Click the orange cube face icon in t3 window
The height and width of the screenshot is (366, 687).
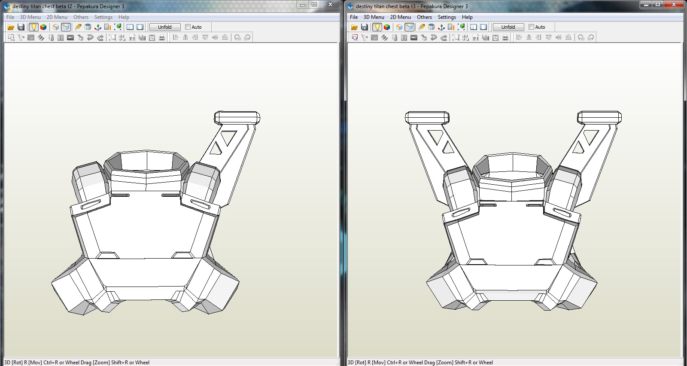pos(399,27)
